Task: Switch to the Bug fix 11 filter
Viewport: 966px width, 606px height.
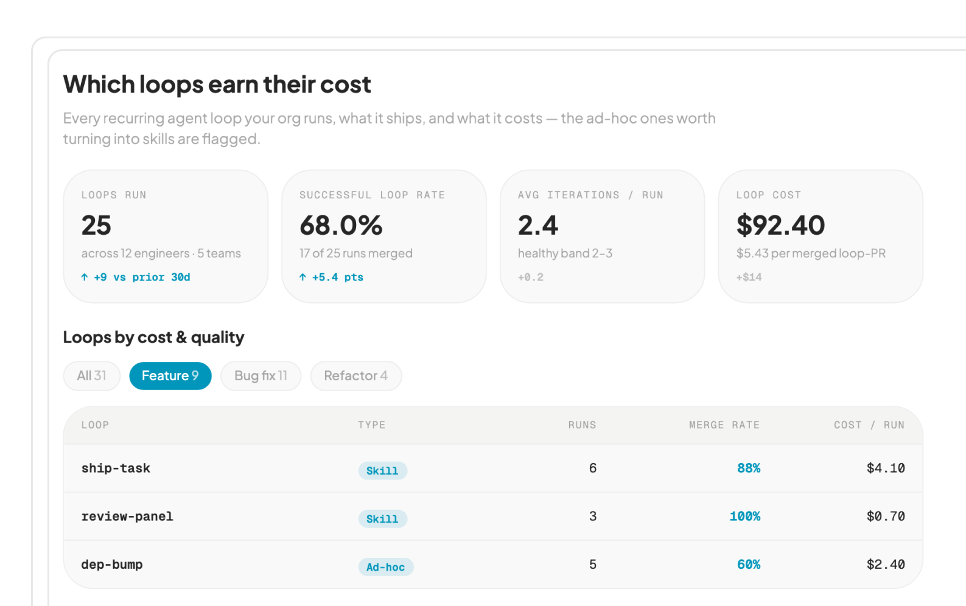Action: 261,376
